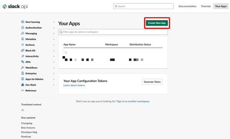Click the Apps for Admins sliders icon
Viewport: 230px width, 139px height.
click(23, 79)
